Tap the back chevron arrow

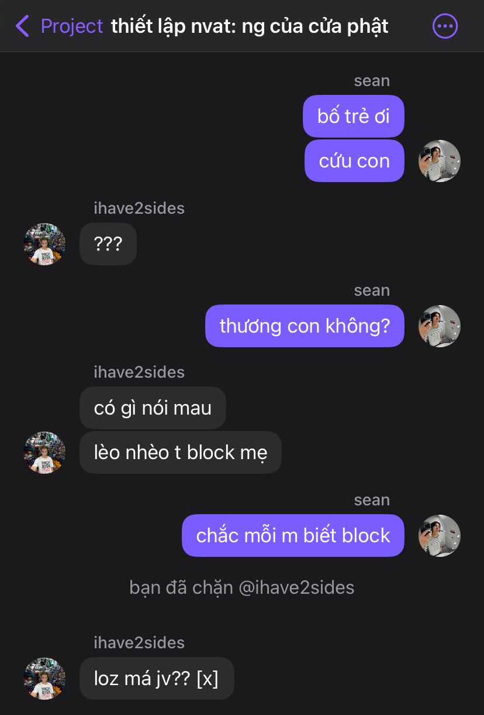click(22, 26)
